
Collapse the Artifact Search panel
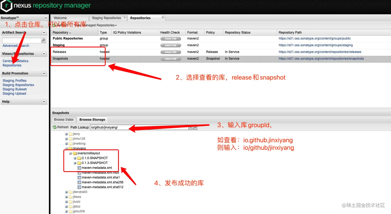pos(44,33)
